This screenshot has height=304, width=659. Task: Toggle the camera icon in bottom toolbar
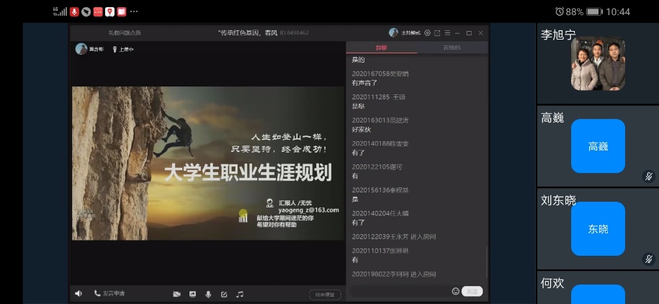(x=176, y=294)
